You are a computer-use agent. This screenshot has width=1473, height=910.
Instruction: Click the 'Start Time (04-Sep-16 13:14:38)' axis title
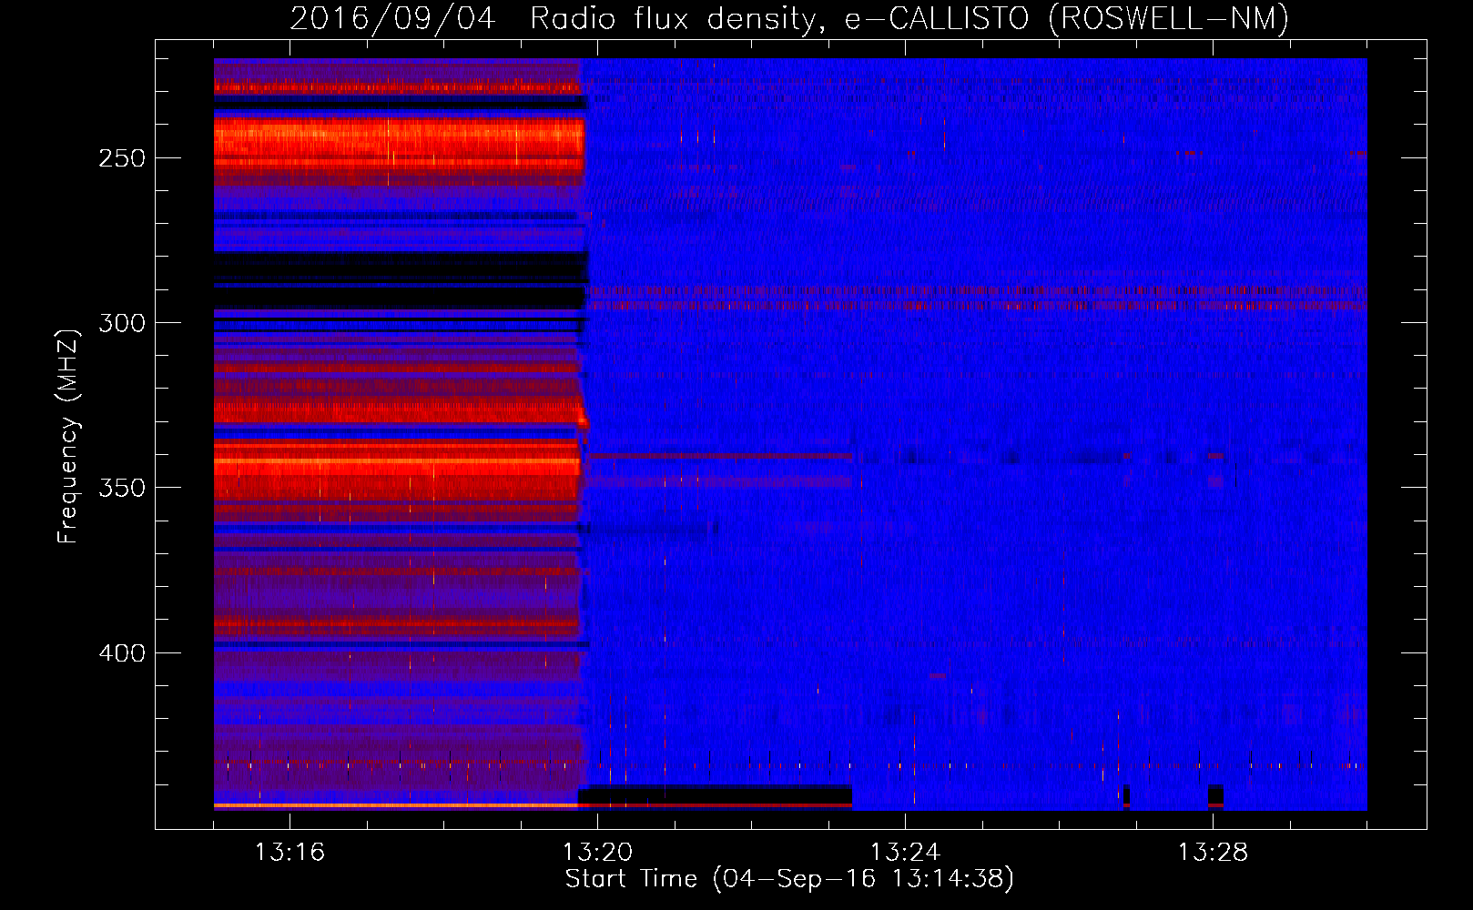tap(789, 879)
